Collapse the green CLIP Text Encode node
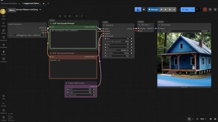The width and height of the screenshot is (218, 122). (x=51, y=23)
